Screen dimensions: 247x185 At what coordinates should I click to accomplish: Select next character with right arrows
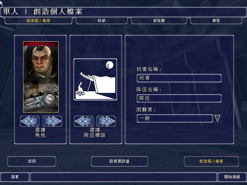[52, 121]
